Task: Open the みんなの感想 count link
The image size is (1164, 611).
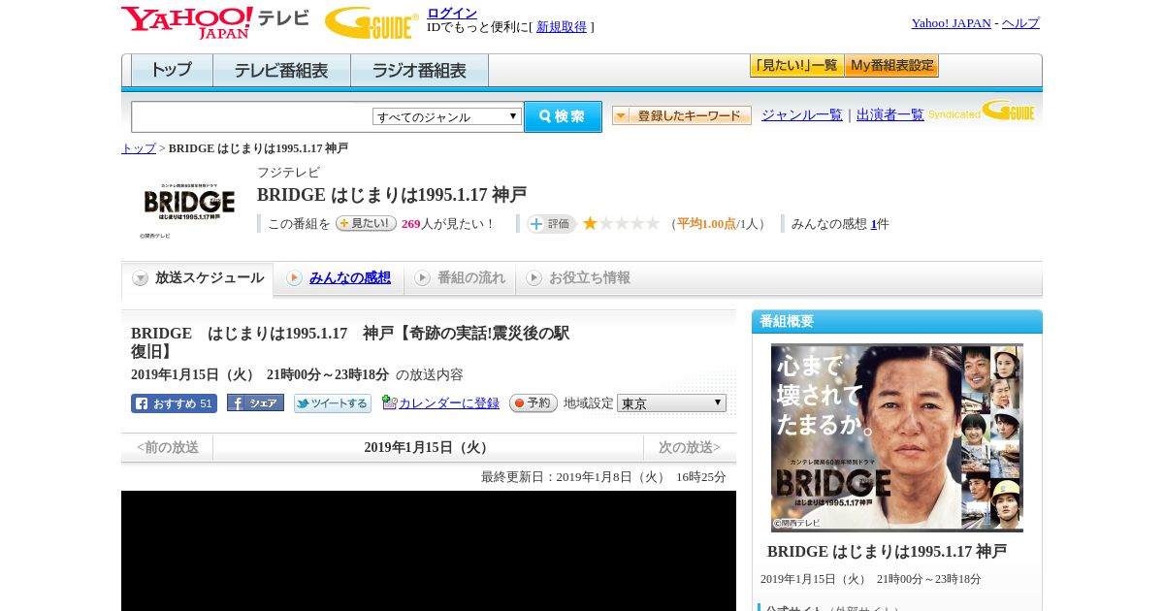Action: coord(873,224)
